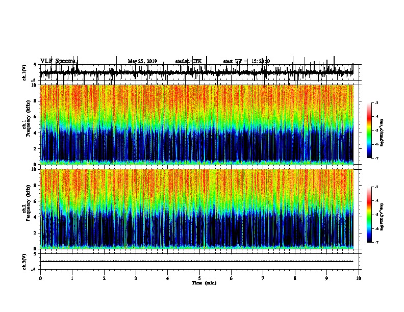This screenshot has height=312, width=404.
Task: Select the date text "May 25, 2019"
Action: [142, 61]
